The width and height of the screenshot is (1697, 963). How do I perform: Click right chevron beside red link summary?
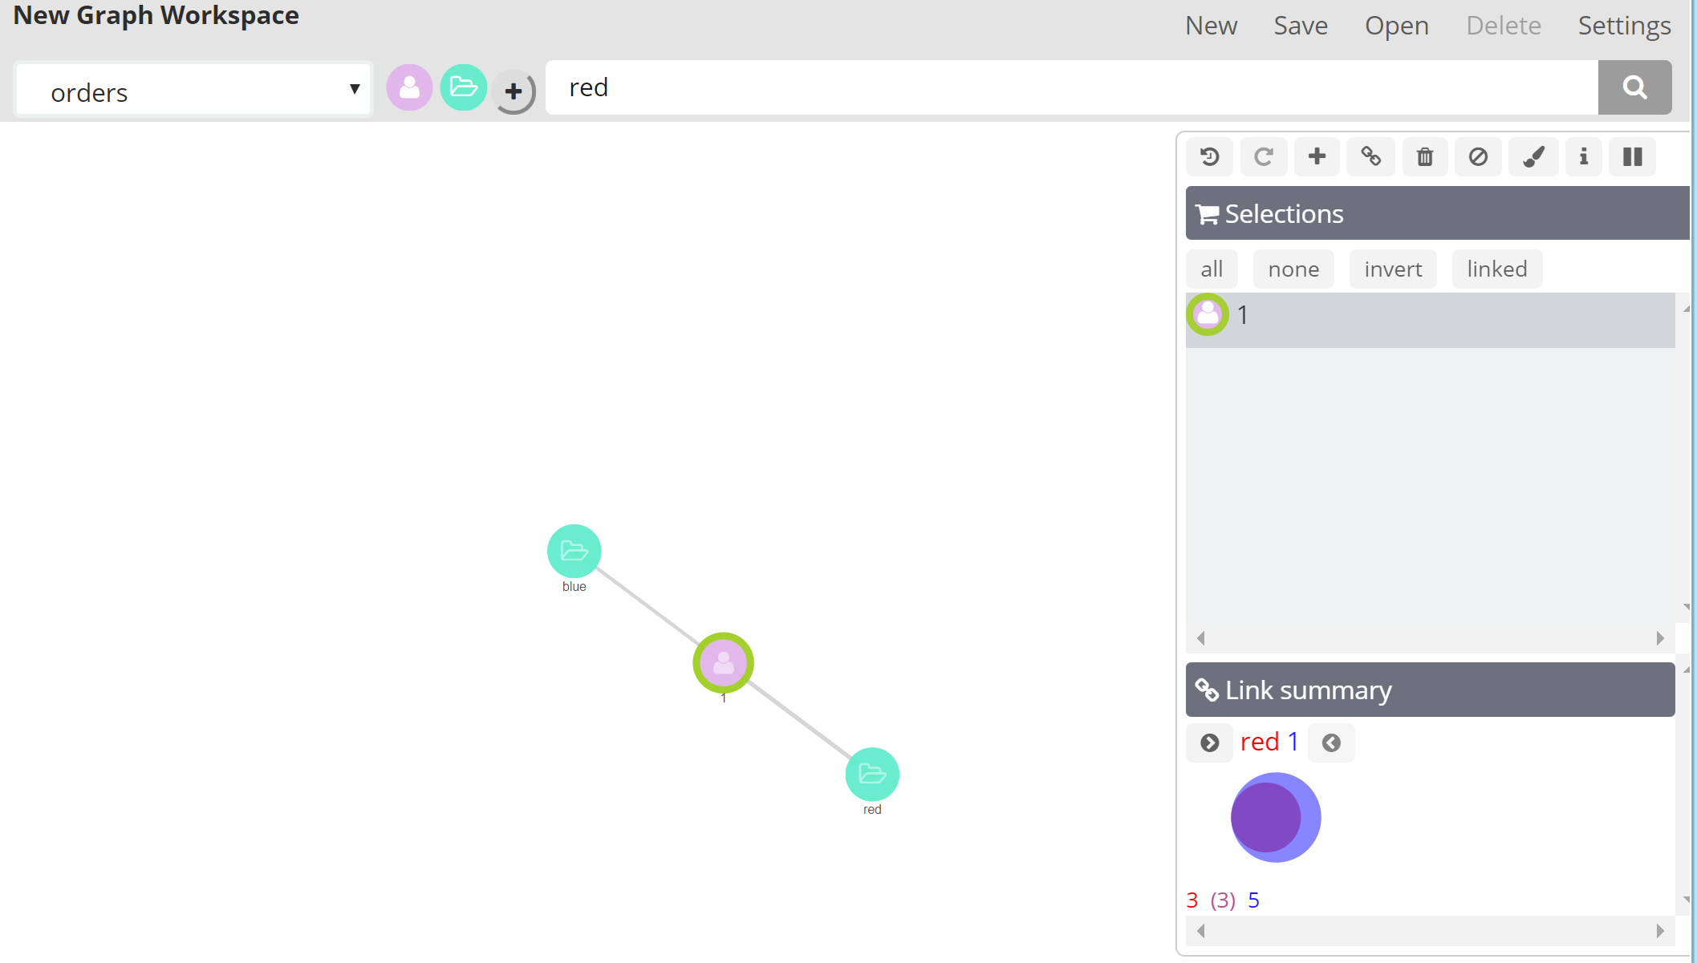(x=1209, y=743)
